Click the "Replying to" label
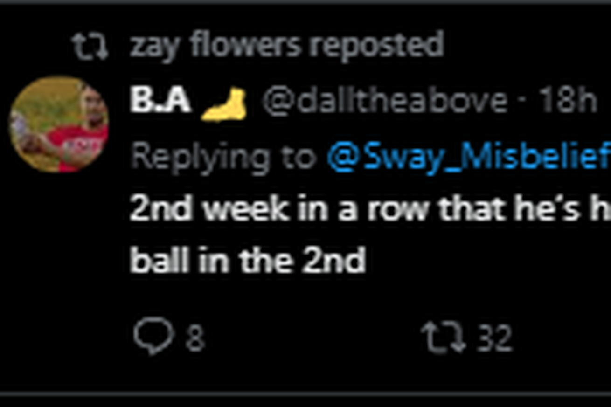 (x=223, y=158)
